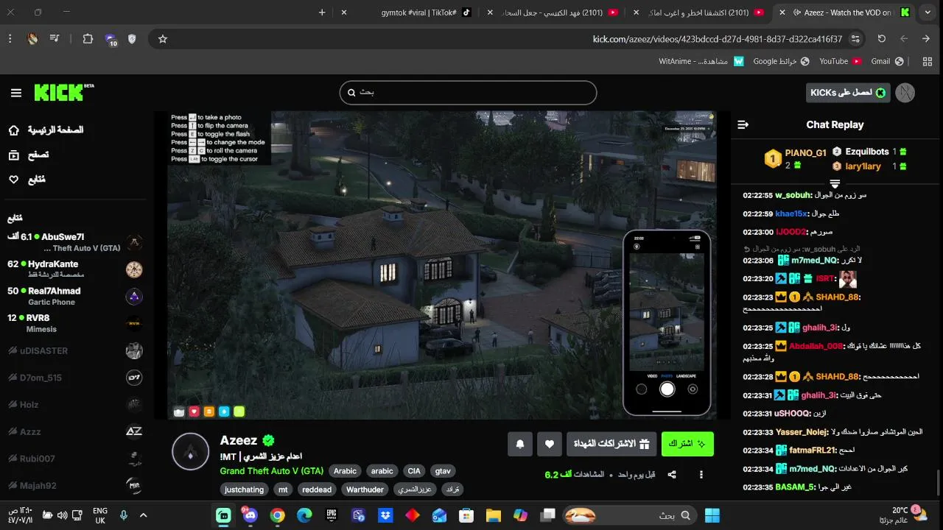
Task: Click the video player area
Action: [442, 265]
